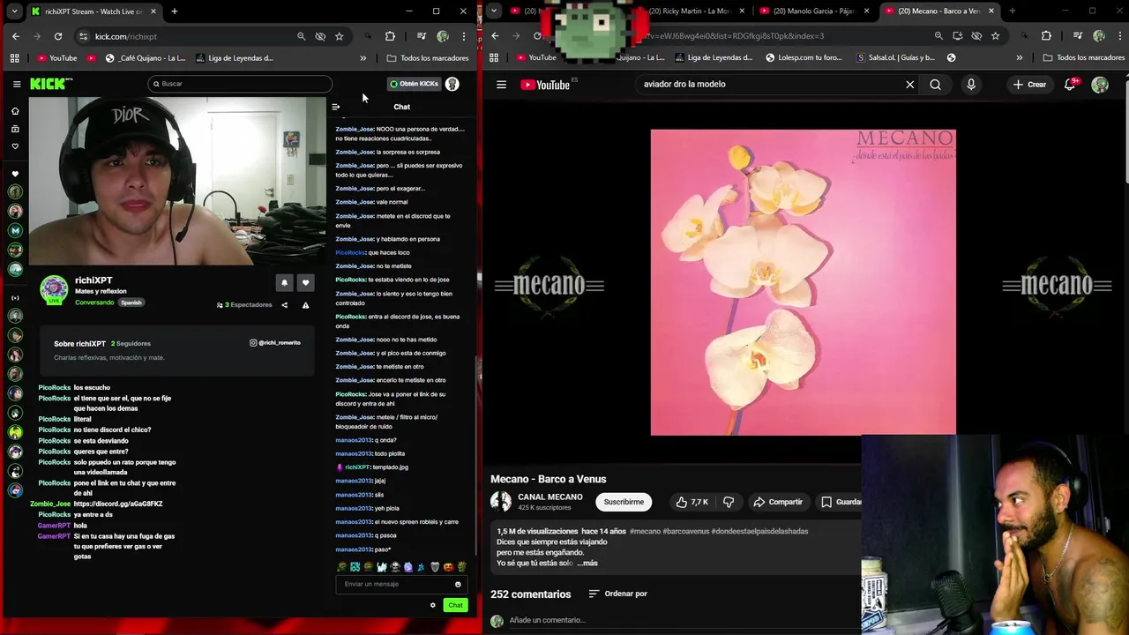The image size is (1129, 635).
Task: Click the Obtén KICKs button
Action: [414, 84]
